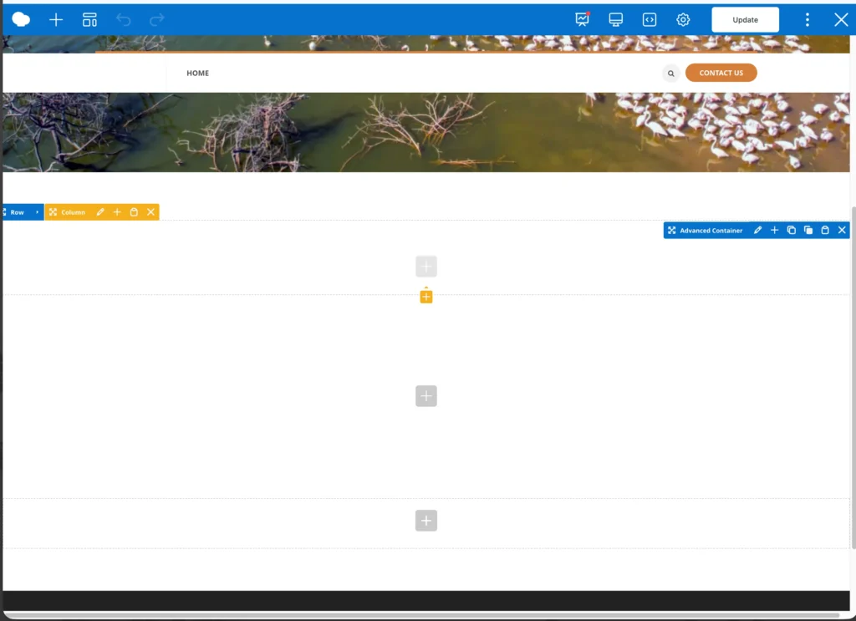Open the custom code editor icon
The image size is (856, 621).
(649, 20)
